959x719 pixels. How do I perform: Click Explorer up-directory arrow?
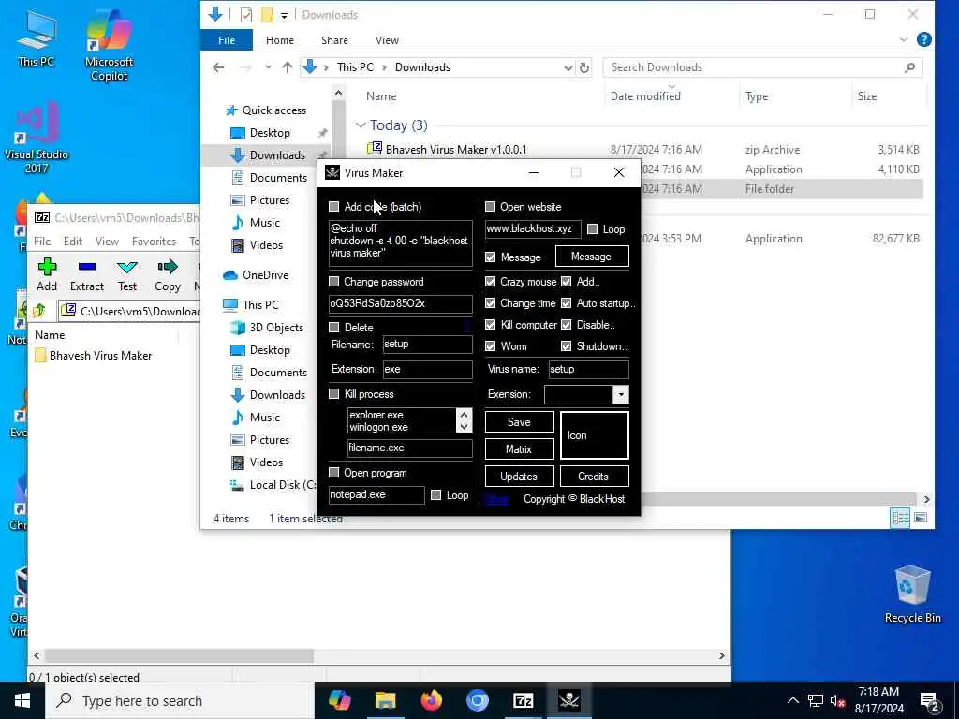click(287, 67)
